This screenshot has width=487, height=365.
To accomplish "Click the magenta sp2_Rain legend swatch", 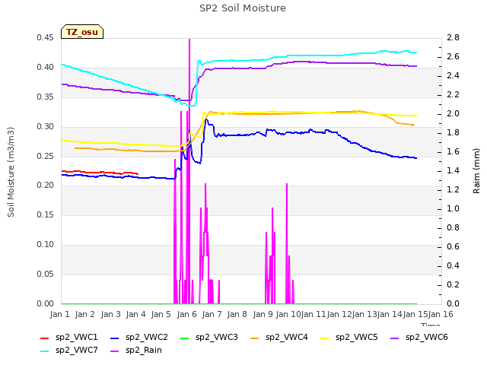I will [x=115, y=351].
